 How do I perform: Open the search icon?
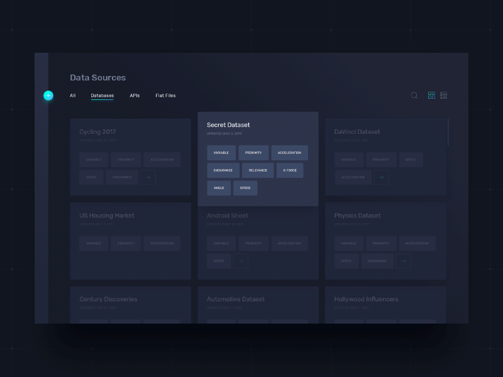(414, 95)
